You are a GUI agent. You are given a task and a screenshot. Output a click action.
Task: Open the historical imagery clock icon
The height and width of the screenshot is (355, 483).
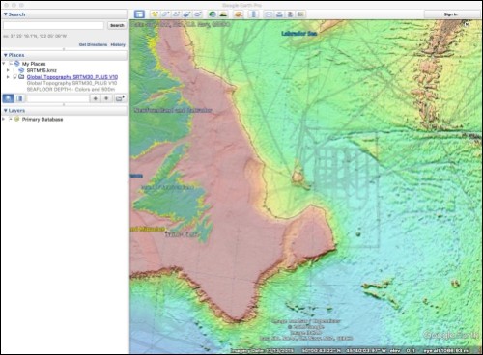pyautogui.click(x=213, y=14)
